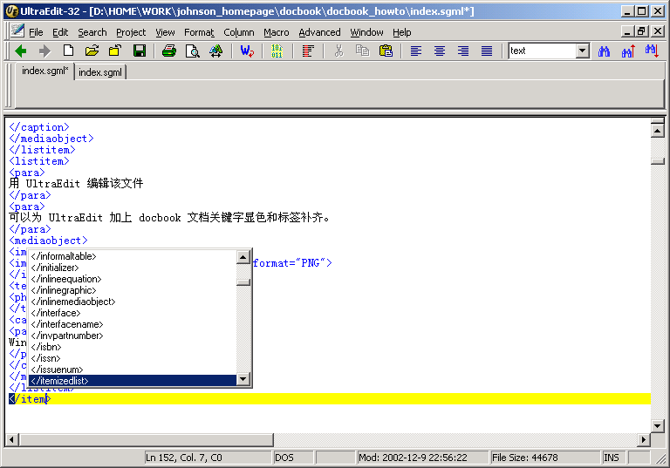Image resolution: width=670 pixels, height=468 pixels.
Task: Toggle word wrap with the W icon
Action: pyautogui.click(x=247, y=51)
